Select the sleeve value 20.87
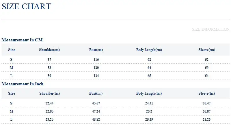 point(206,111)
